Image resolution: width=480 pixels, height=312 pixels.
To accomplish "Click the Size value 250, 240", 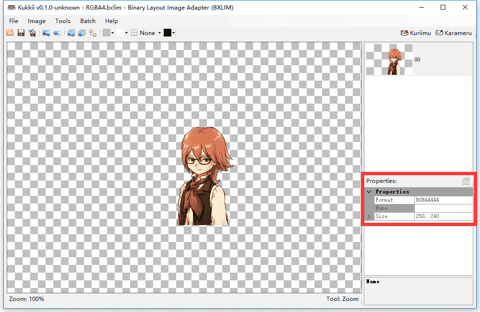I will 443,216.
